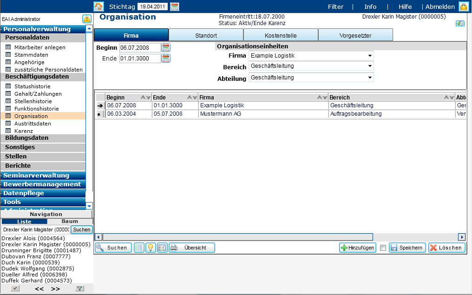Screen dimensions: 472x295
Task: Expand the Seminarverwaltung module
Action: tap(43, 176)
